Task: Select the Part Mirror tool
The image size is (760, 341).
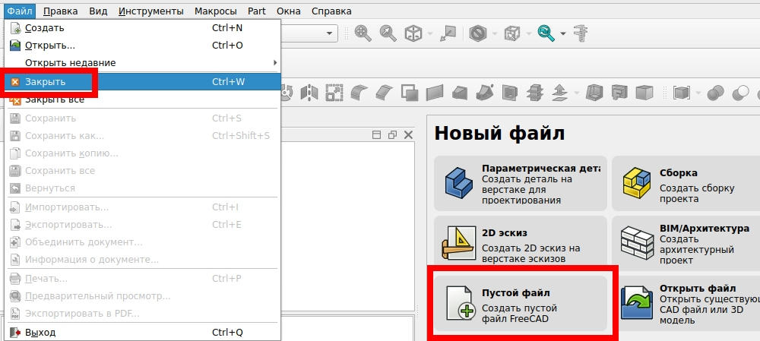Action: click(x=309, y=92)
